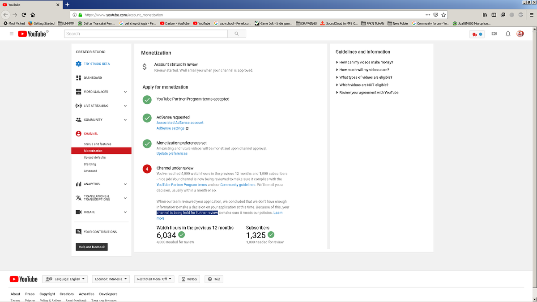Open the Firefox library icon
Screen dimensions: 537x302
click(x=485, y=14)
